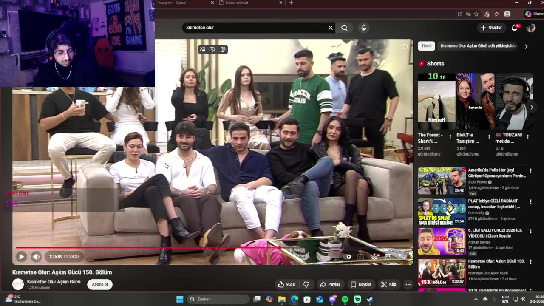Click Zoeken taskbar search box
544x306 pixels.
point(218,299)
